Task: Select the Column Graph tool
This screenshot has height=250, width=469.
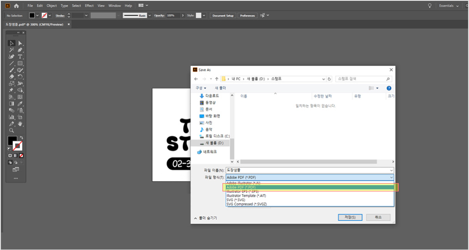Action: 12,117
